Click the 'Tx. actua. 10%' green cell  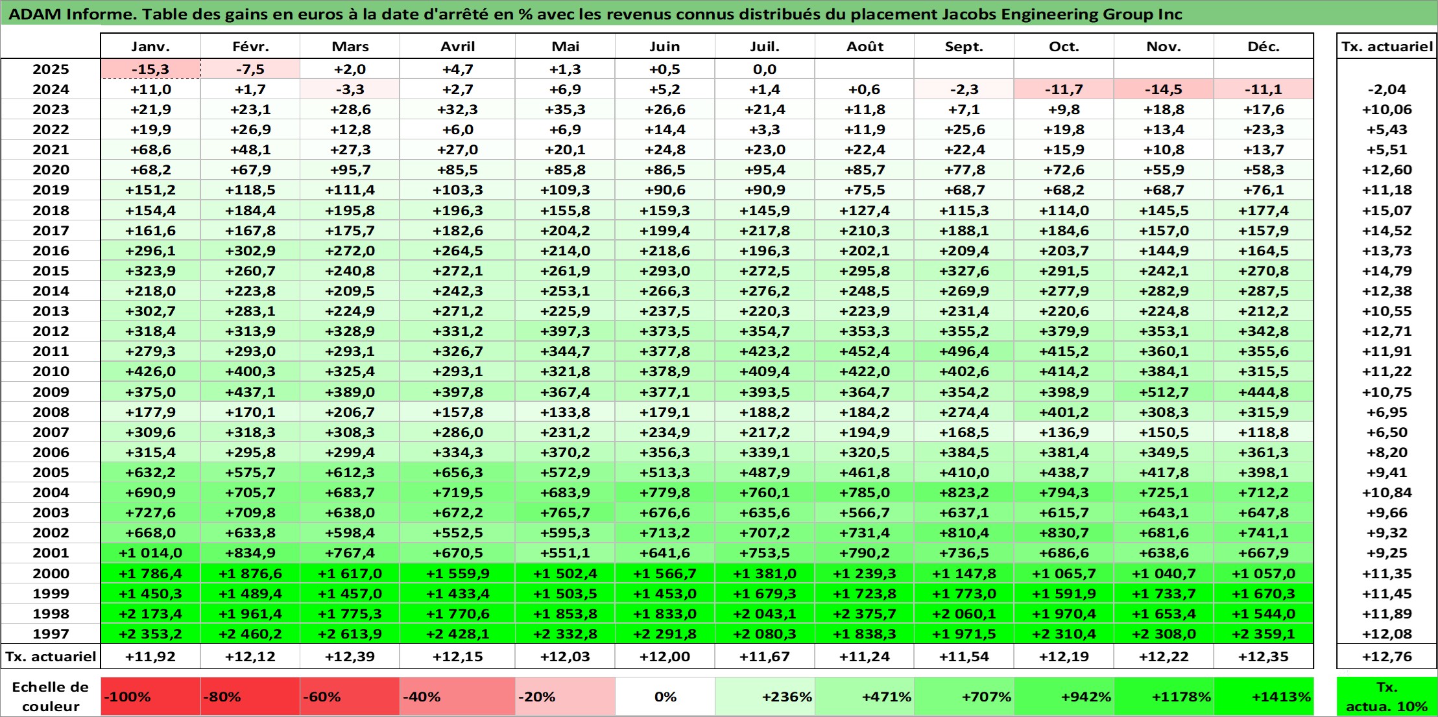click(1387, 696)
